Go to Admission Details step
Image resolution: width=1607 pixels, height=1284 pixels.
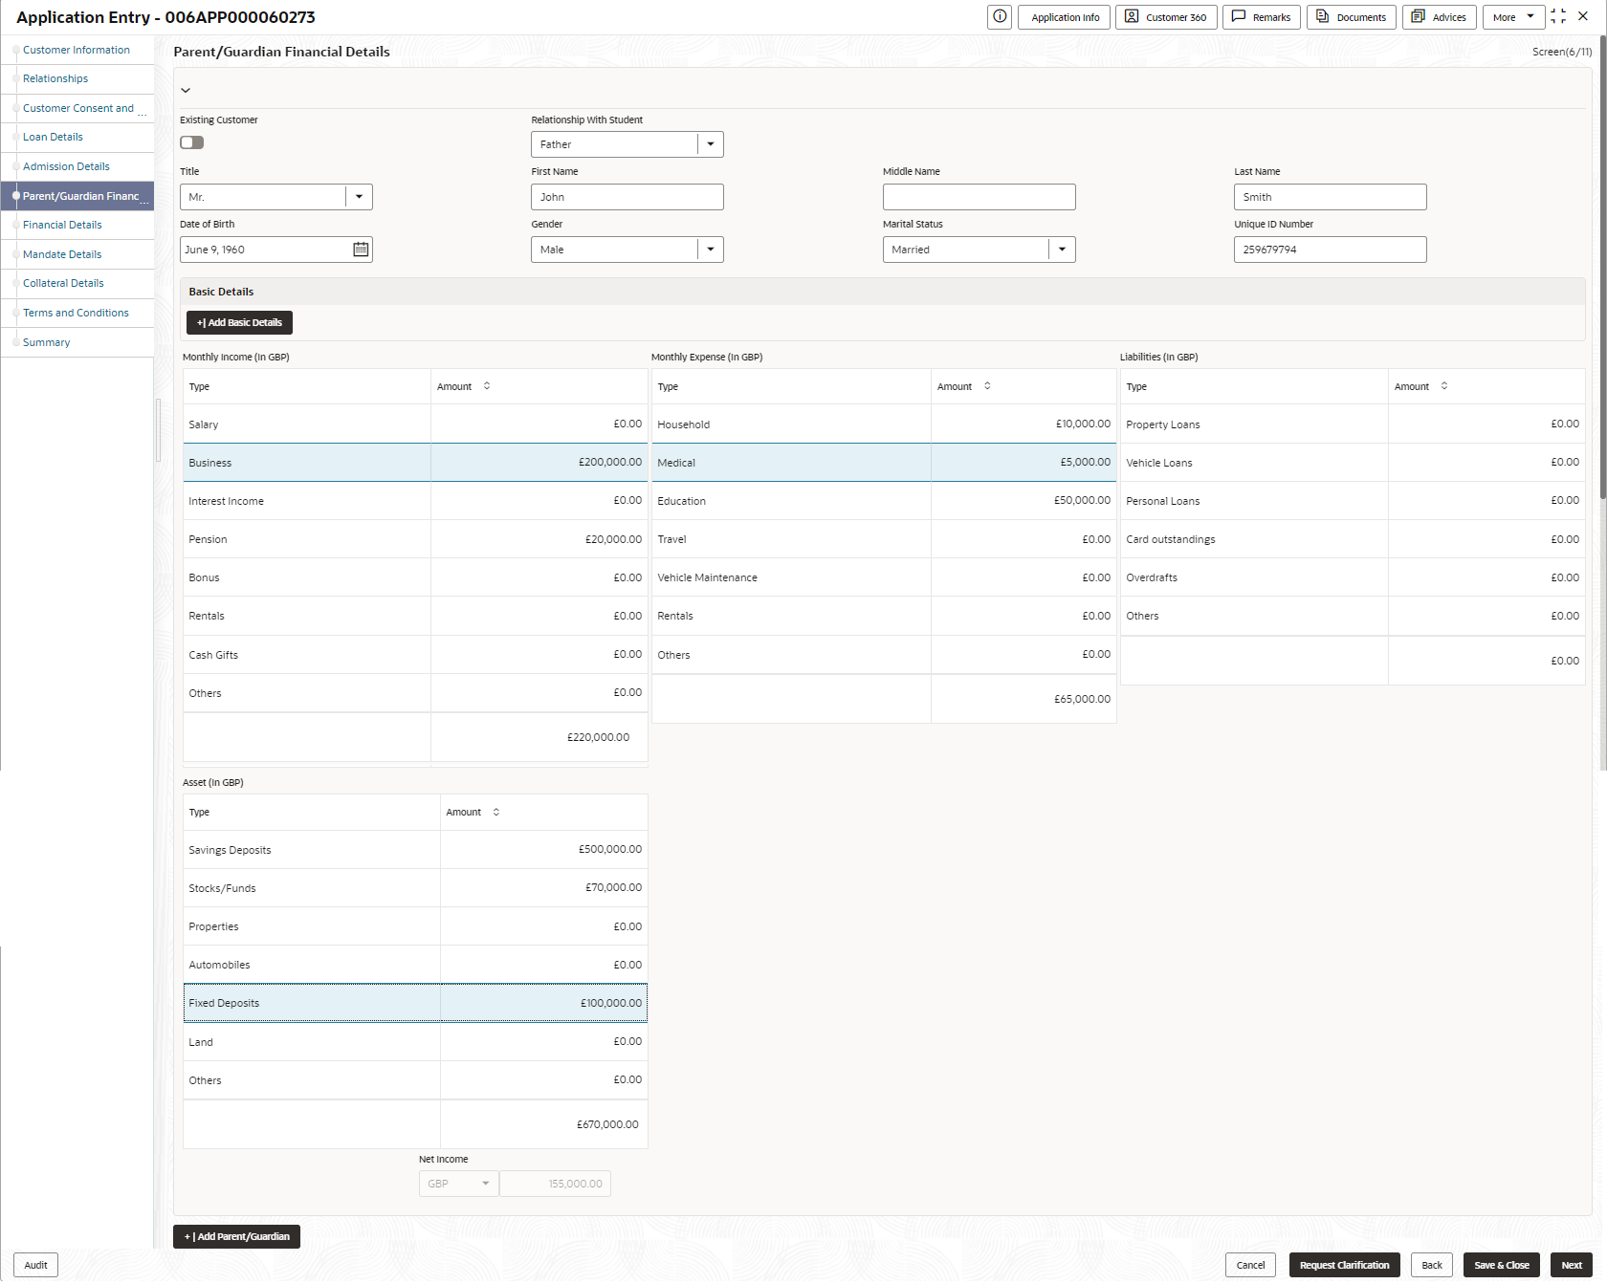click(x=66, y=166)
